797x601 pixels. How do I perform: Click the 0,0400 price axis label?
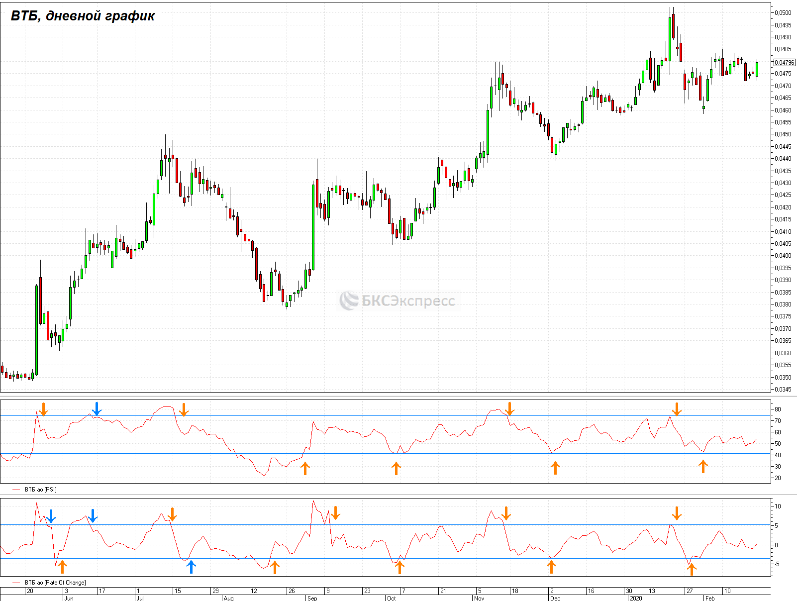[783, 256]
